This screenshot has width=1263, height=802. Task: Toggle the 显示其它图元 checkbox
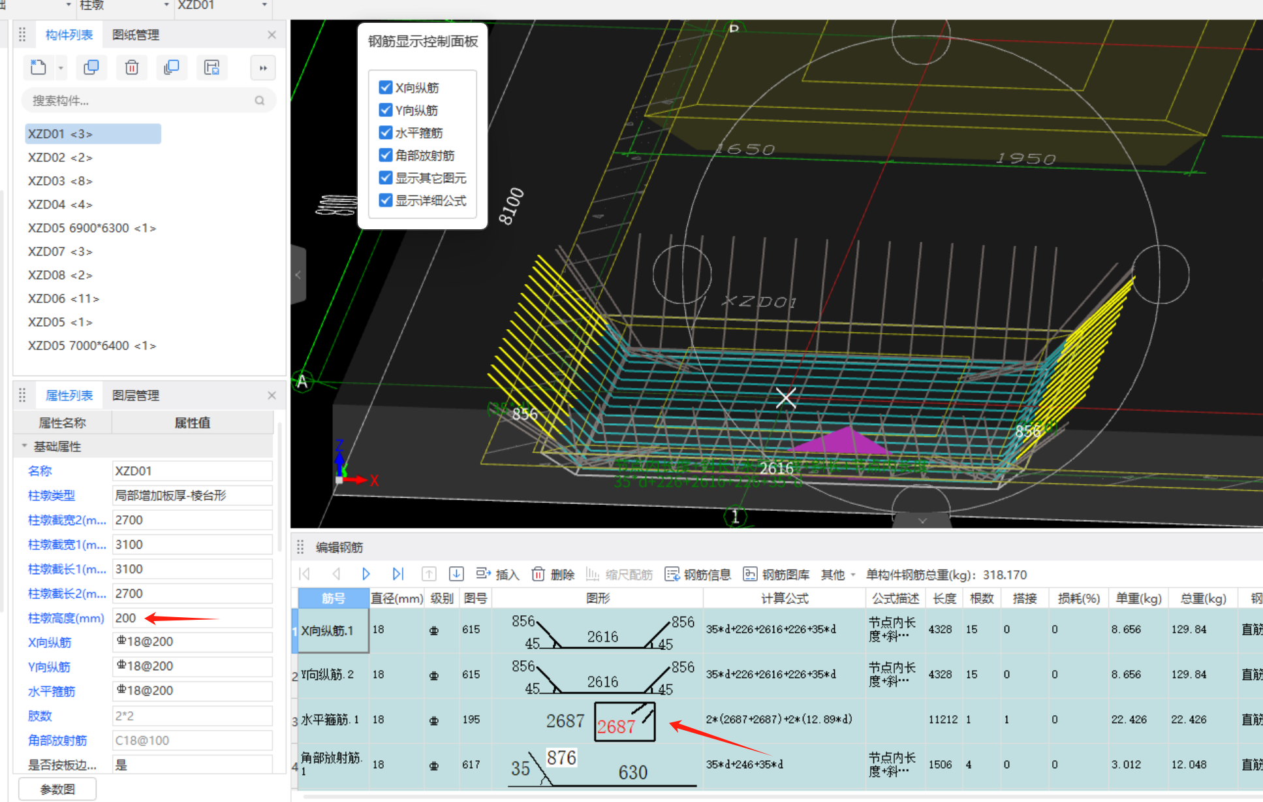(386, 178)
